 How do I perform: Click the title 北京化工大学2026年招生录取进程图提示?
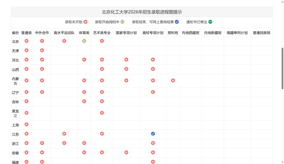coord(142,12)
